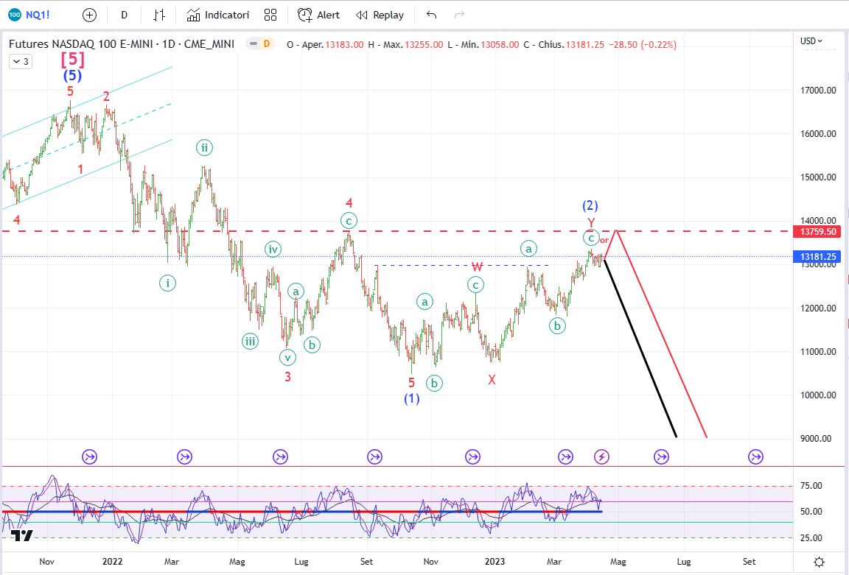Click the orange D delayed data badge
Image resolution: width=849 pixels, height=575 pixels.
click(266, 44)
